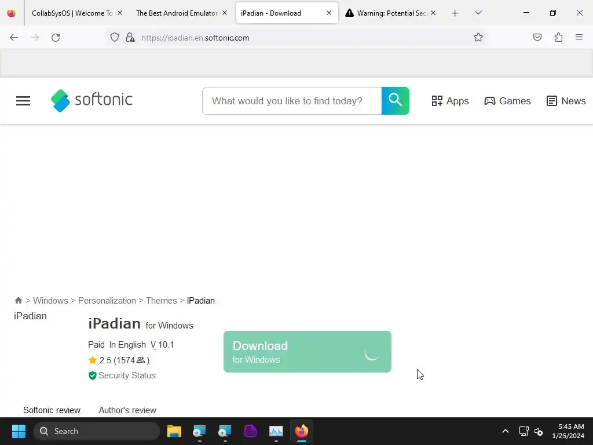
Task: Open File Explorer from the taskbar
Action: (174, 431)
